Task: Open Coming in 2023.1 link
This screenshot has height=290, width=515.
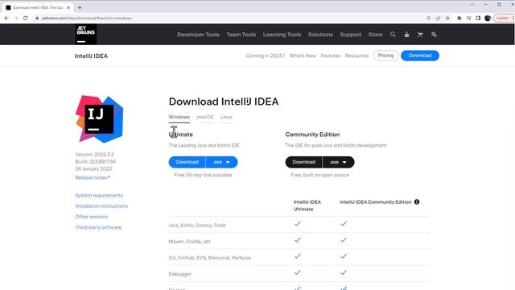Action: (265, 56)
